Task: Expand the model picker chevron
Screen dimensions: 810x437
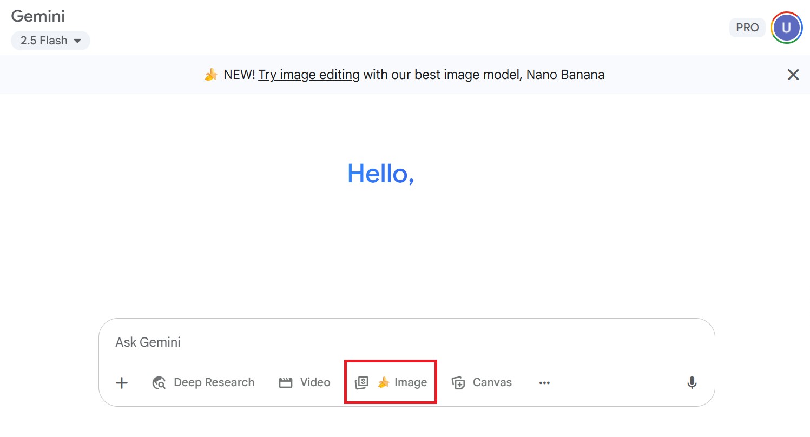Action: pos(77,40)
